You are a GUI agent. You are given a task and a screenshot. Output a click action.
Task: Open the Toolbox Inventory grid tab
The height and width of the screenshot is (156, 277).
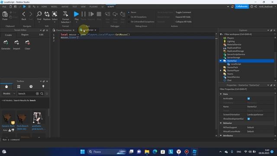19,87
